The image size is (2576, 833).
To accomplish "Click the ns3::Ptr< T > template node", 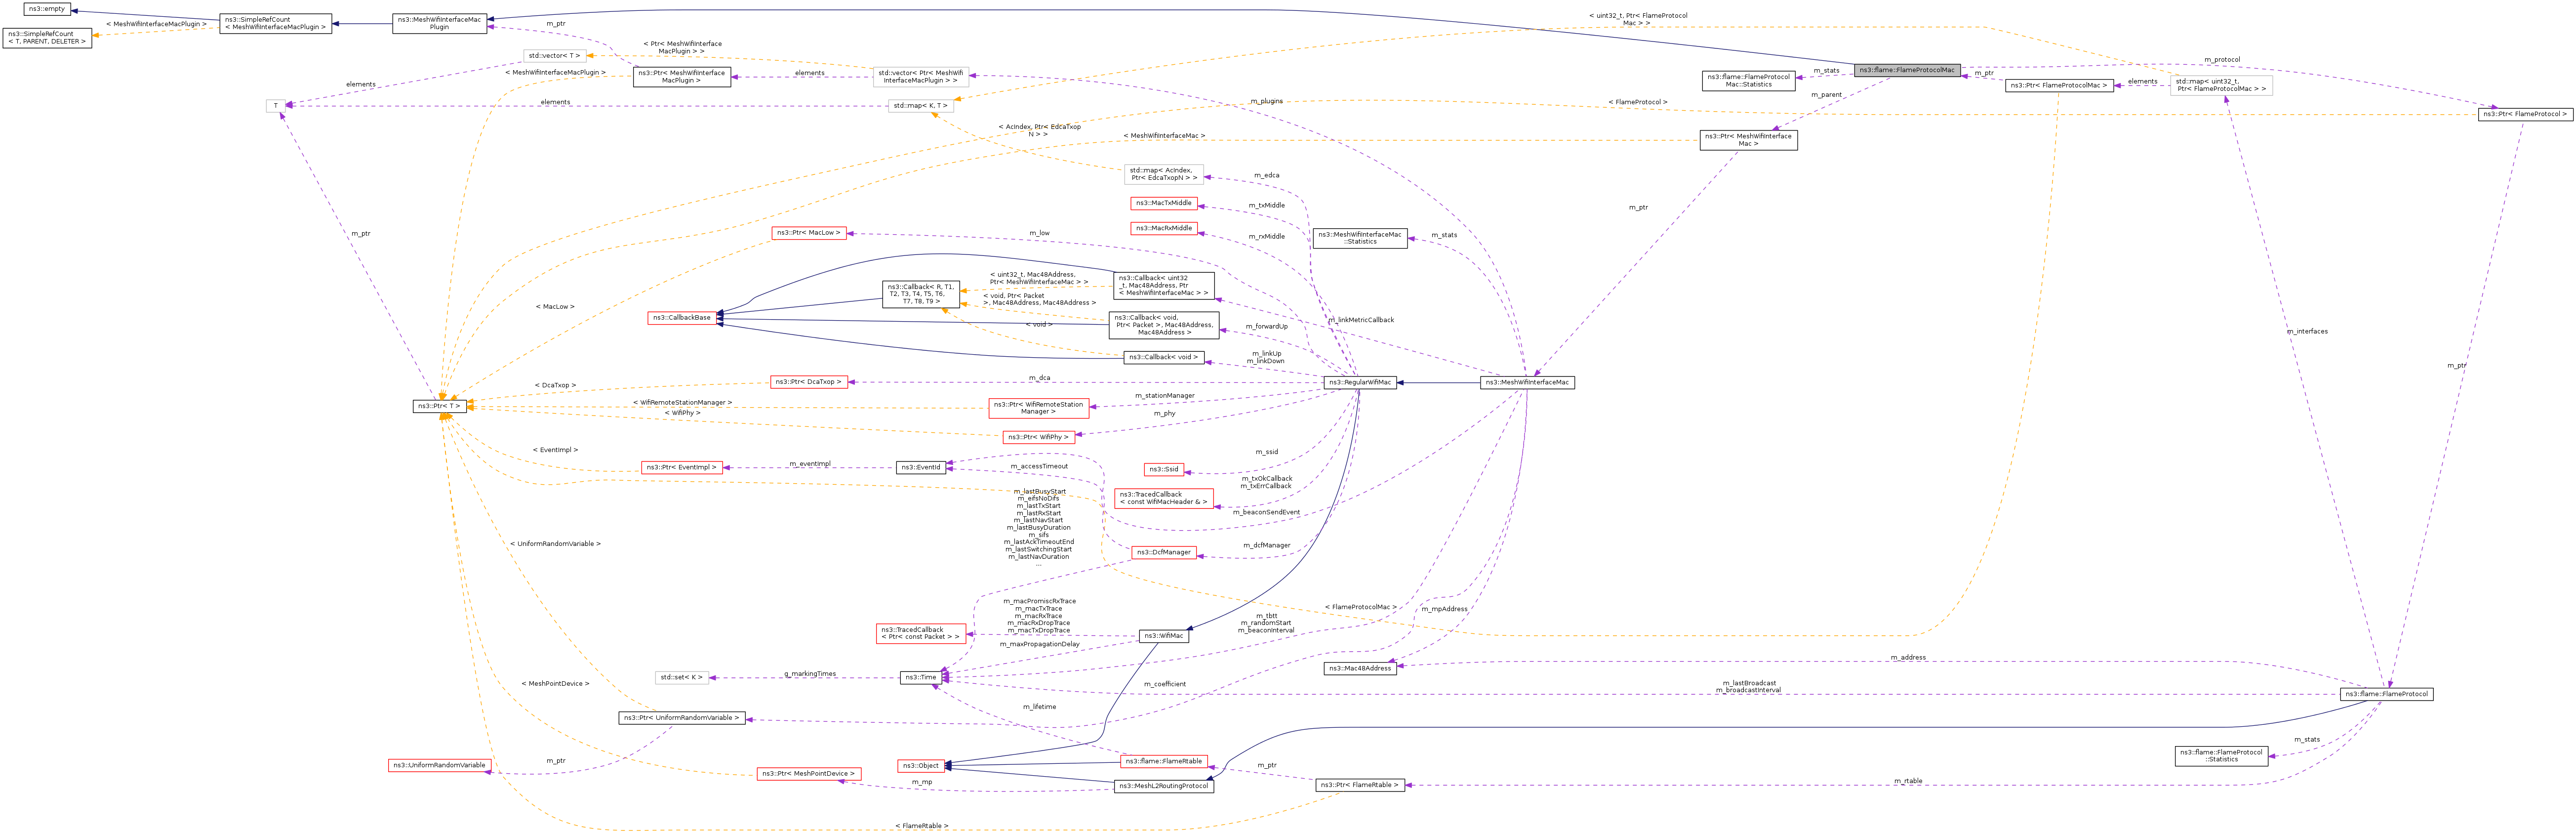I will tap(439, 406).
